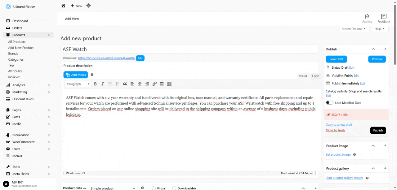Switch to the Code editor tab
The height and width of the screenshot is (190, 397).
pos(315,76)
